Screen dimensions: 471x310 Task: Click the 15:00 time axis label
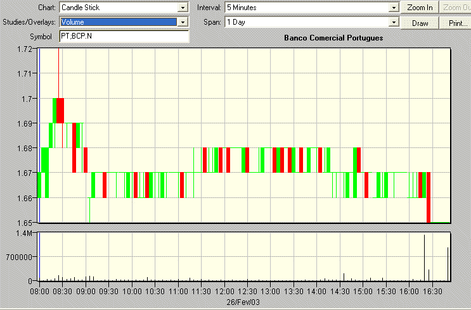coord(363,291)
